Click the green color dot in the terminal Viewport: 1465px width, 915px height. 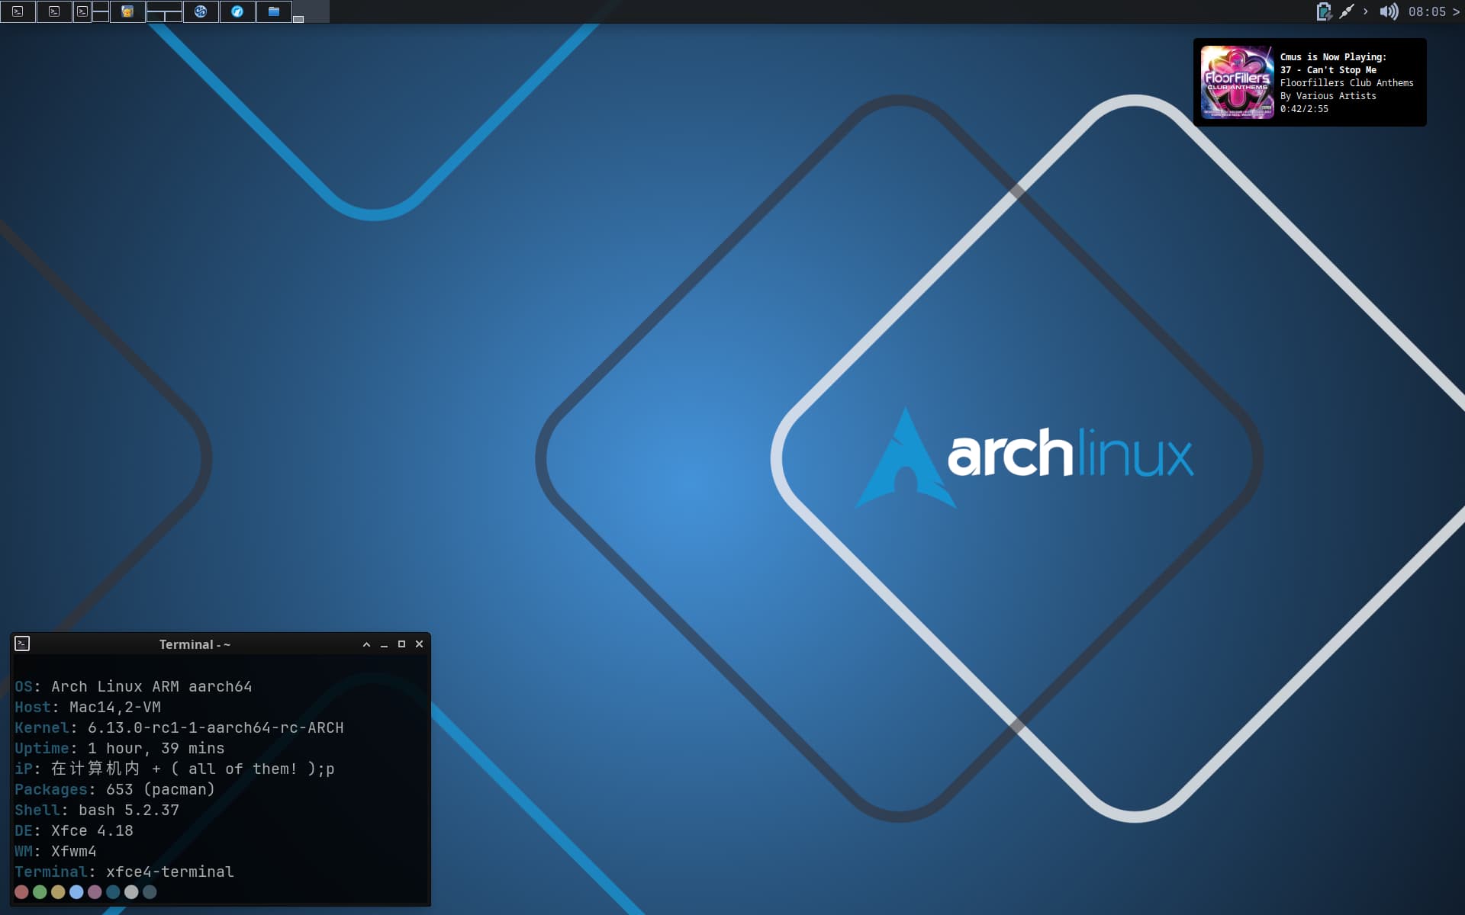(x=40, y=891)
